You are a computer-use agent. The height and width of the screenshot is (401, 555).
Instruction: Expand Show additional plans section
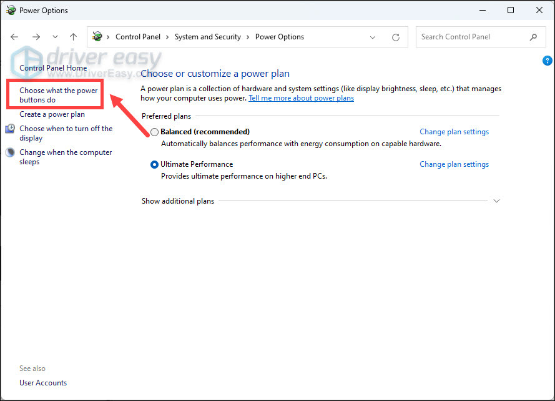[x=496, y=201]
